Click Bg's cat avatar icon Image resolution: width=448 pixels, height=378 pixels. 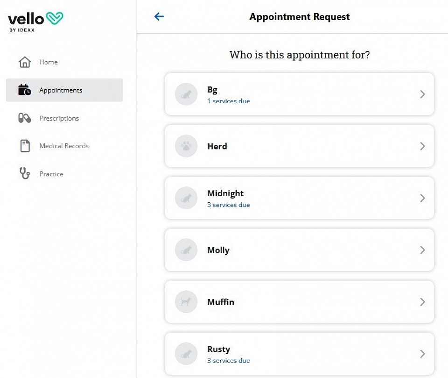pyautogui.click(x=186, y=94)
